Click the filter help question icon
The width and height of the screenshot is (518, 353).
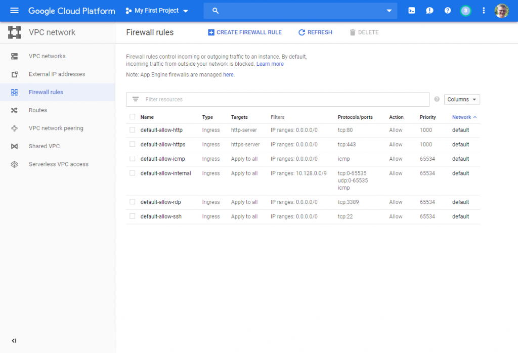pyautogui.click(x=437, y=99)
